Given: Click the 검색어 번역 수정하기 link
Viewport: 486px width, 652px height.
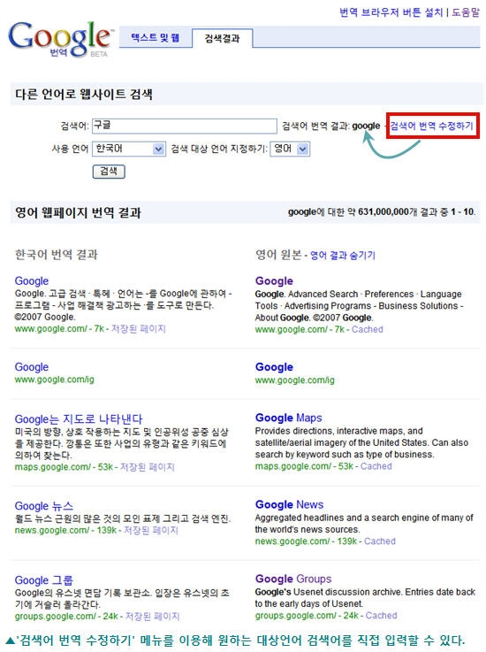Looking at the screenshot, I should tap(431, 126).
